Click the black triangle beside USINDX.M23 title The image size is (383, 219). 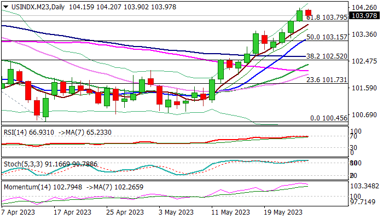click(x=5, y=7)
